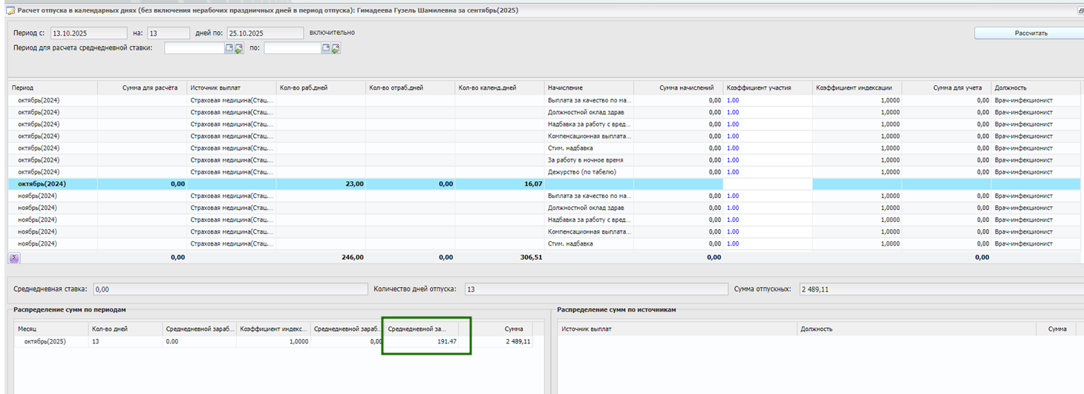Click green arrow icon beside rate period start
This screenshot has height=394, width=1084.
(239, 49)
